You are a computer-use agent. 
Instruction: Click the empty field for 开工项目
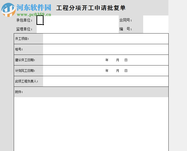(106, 39)
